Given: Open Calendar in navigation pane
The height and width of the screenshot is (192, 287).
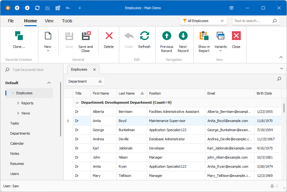Looking at the screenshot, I should click(x=17, y=143).
